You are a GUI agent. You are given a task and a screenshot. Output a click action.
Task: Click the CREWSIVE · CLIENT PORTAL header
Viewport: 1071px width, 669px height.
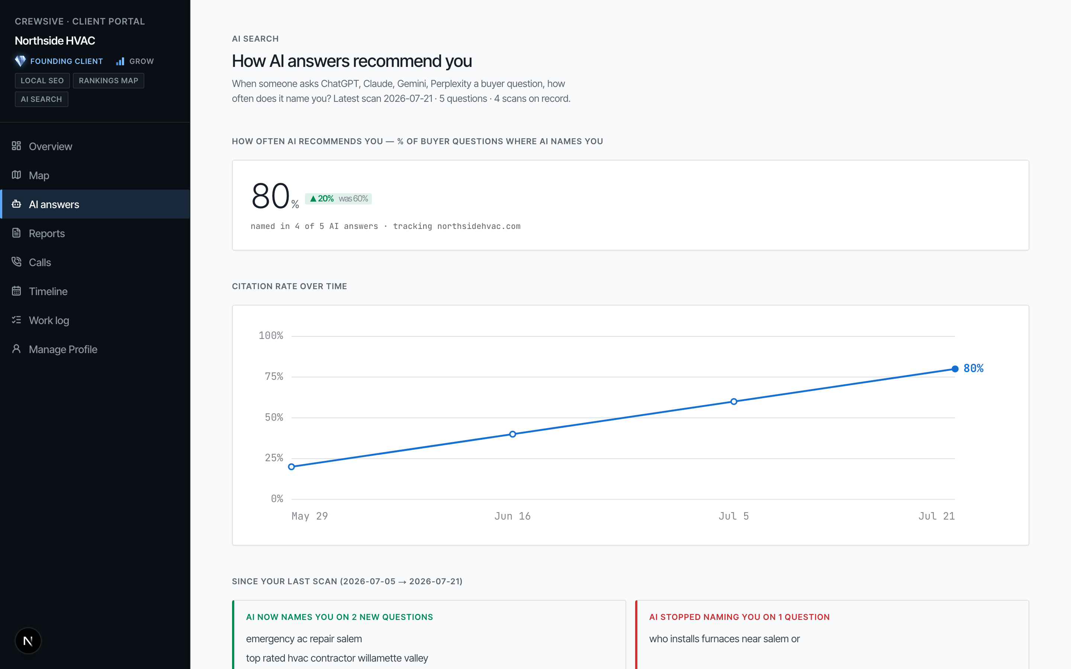point(80,21)
